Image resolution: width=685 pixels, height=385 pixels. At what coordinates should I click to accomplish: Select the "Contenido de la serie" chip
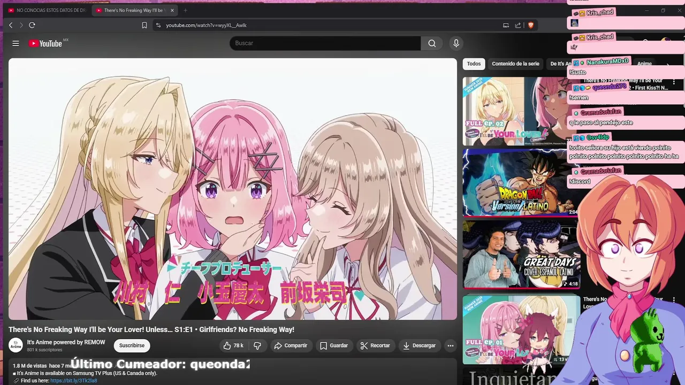(x=516, y=64)
